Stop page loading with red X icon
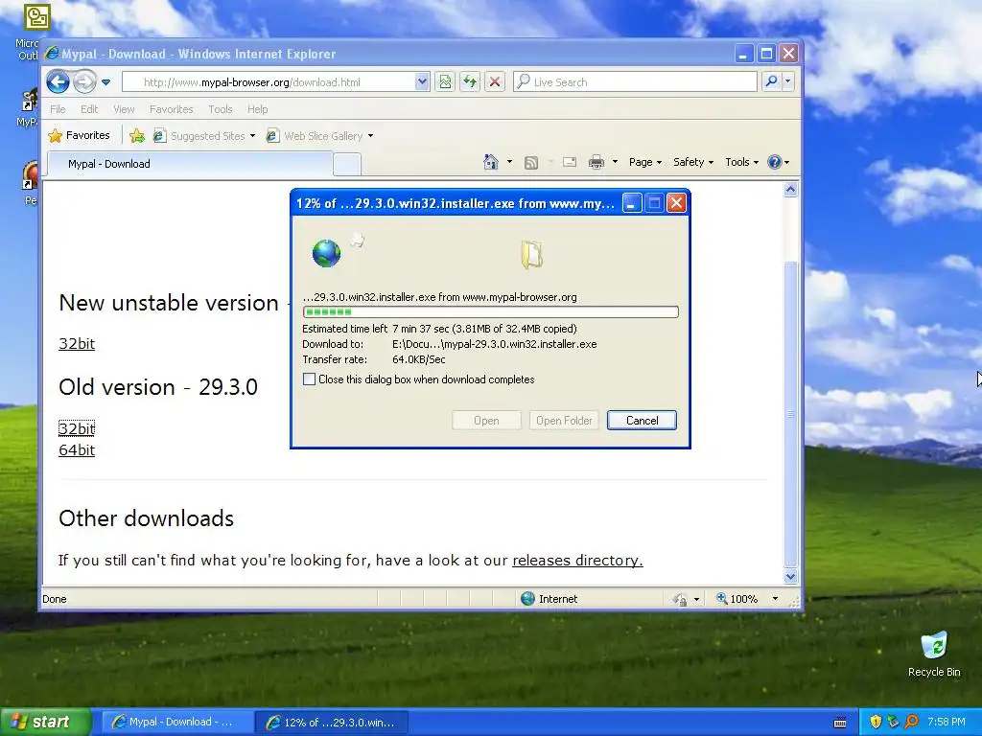 point(495,82)
